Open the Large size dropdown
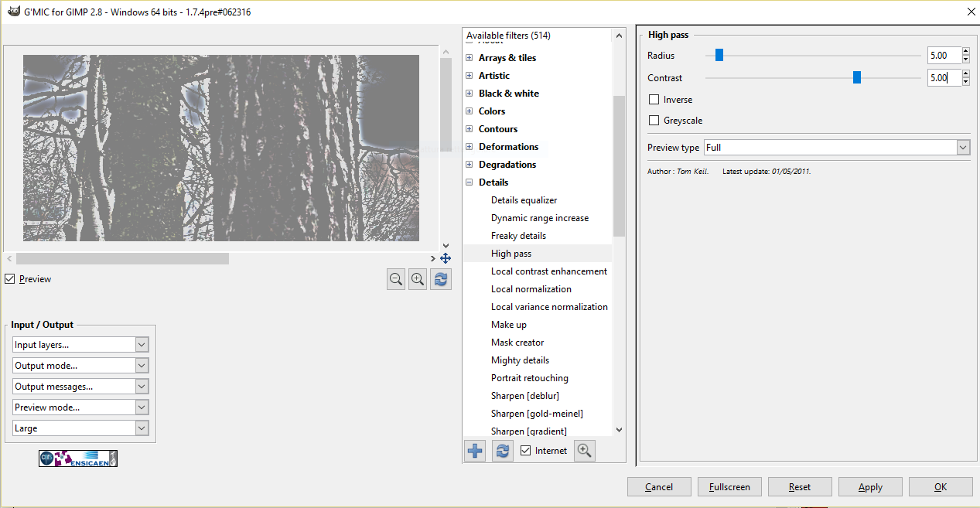Image resolution: width=980 pixels, height=508 pixels. pyautogui.click(x=80, y=428)
